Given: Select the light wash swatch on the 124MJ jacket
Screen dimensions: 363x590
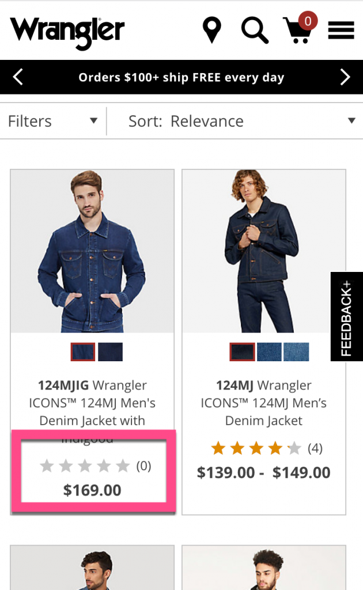Looking at the screenshot, I should point(296,351).
